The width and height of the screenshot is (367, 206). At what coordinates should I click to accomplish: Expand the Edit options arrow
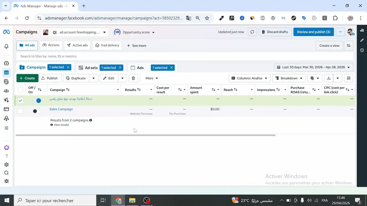(122, 78)
